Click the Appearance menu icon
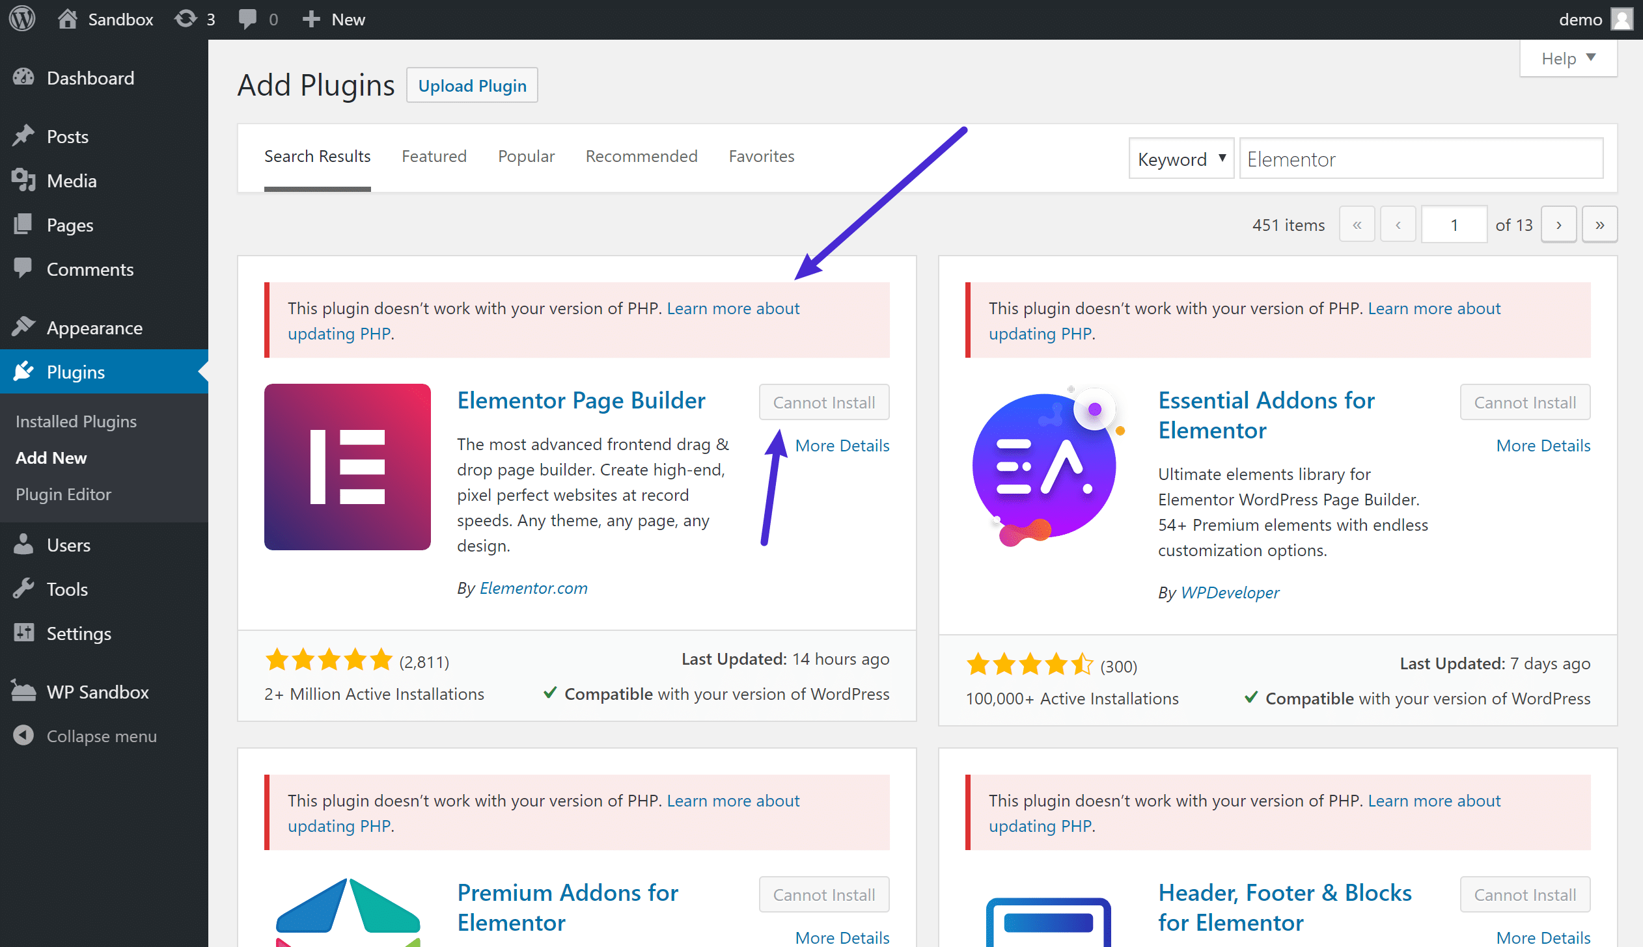The height and width of the screenshot is (947, 1643). click(25, 327)
